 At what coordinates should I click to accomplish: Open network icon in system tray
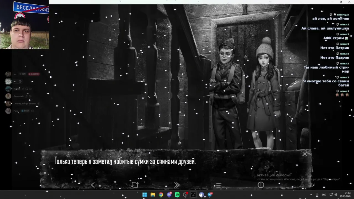(331, 195)
